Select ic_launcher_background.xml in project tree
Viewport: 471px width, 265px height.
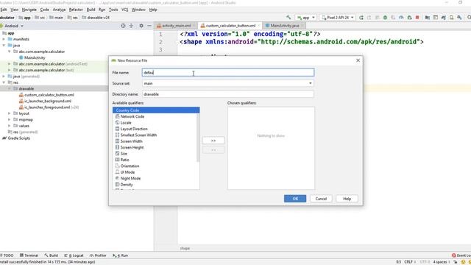pos(47,101)
